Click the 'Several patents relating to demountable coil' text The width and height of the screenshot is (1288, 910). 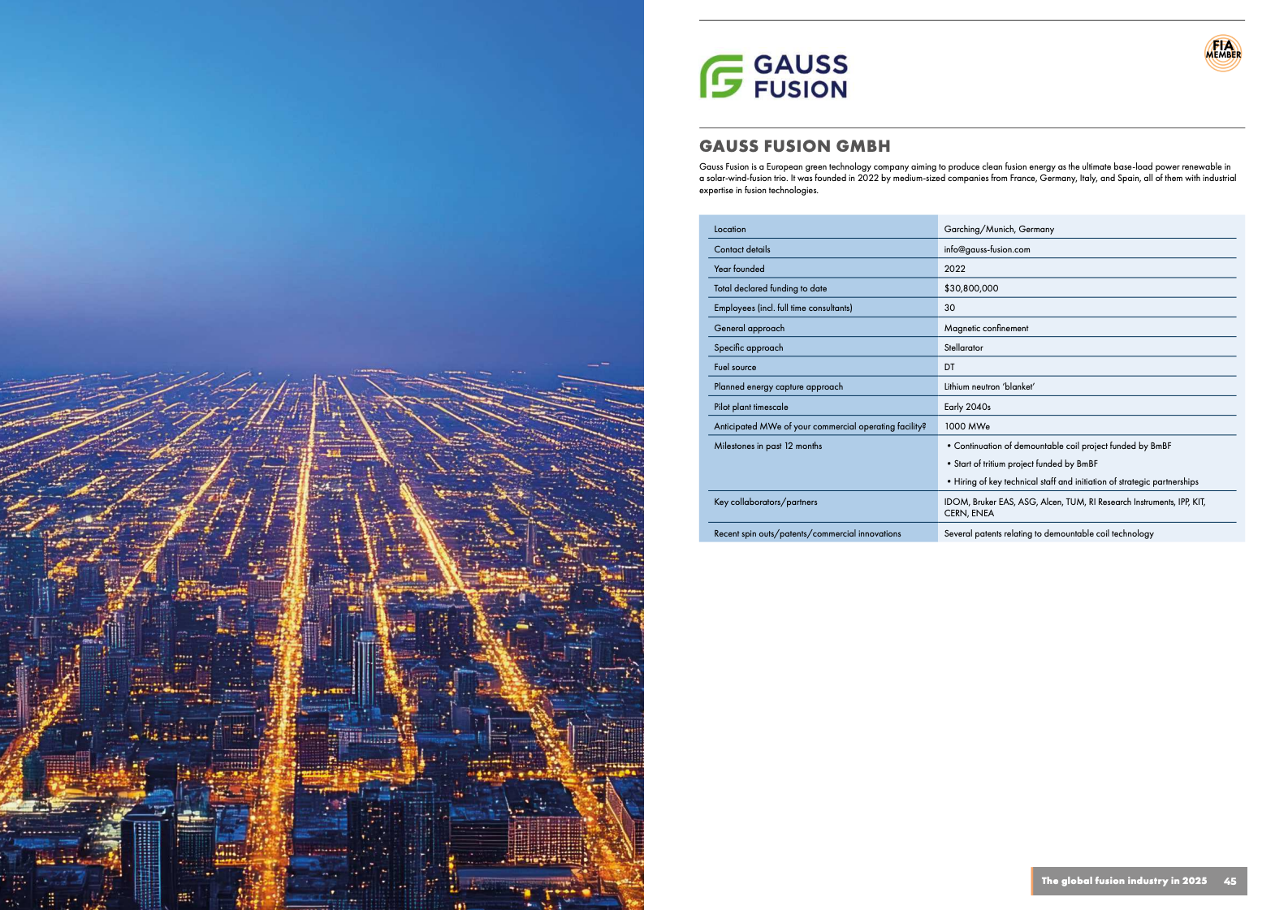tap(1048, 533)
